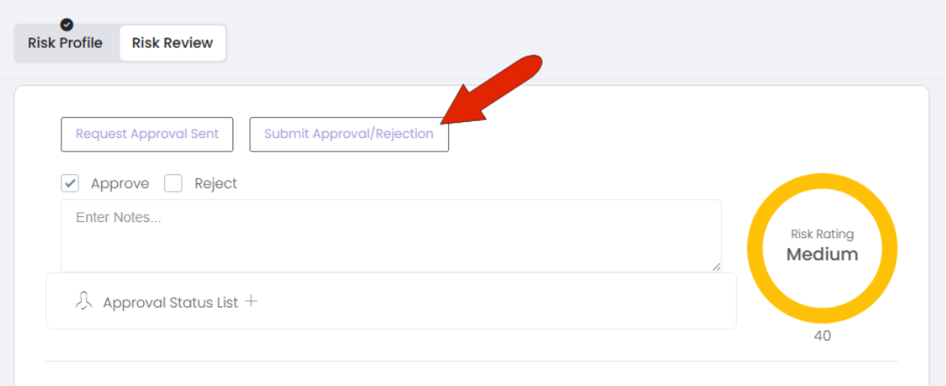Click the notes box resize grip corner

(716, 267)
